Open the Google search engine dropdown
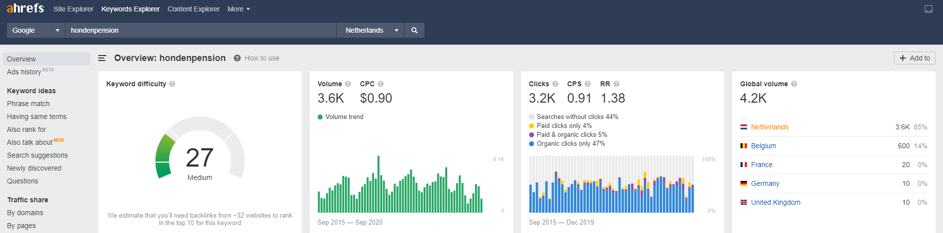This screenshot has height=233, width=943. tap(36, 30)
